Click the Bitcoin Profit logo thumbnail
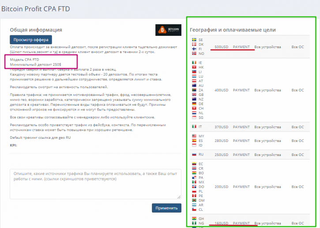The image size is (320, 228). (x=168, y=30)
